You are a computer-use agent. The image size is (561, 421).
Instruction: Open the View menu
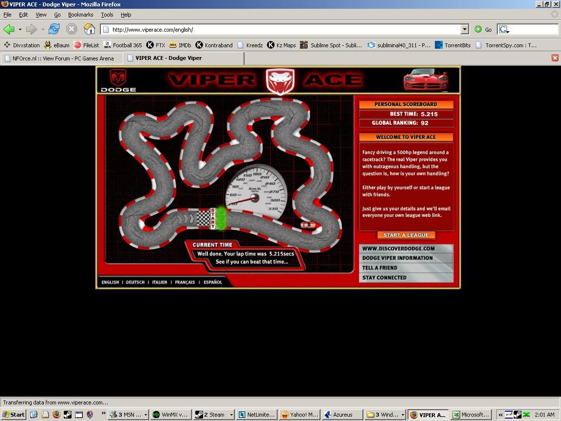point(41,15)
